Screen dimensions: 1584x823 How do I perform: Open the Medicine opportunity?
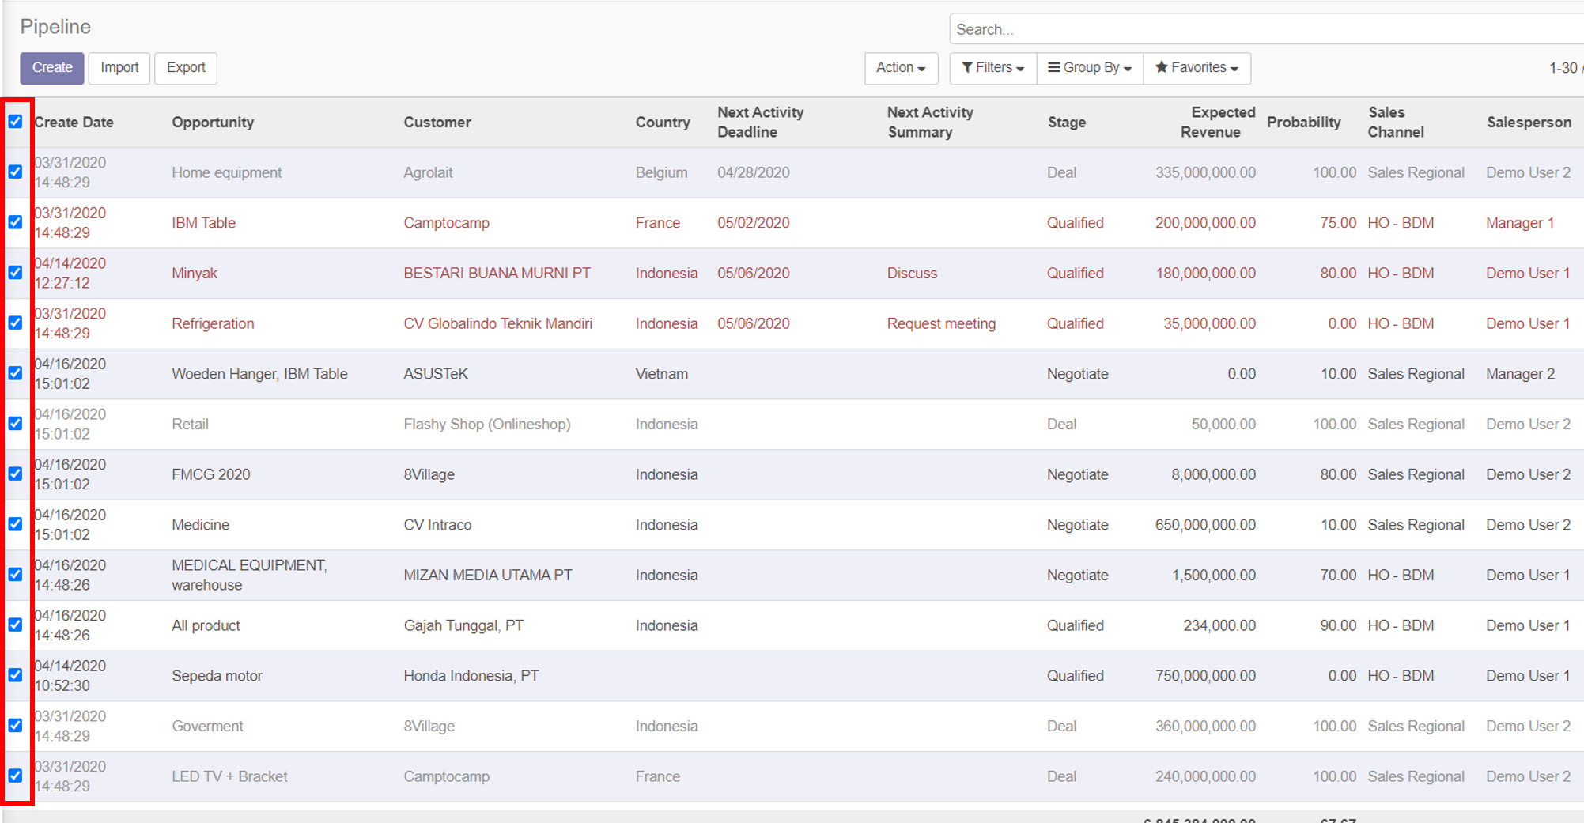point(200,525)
